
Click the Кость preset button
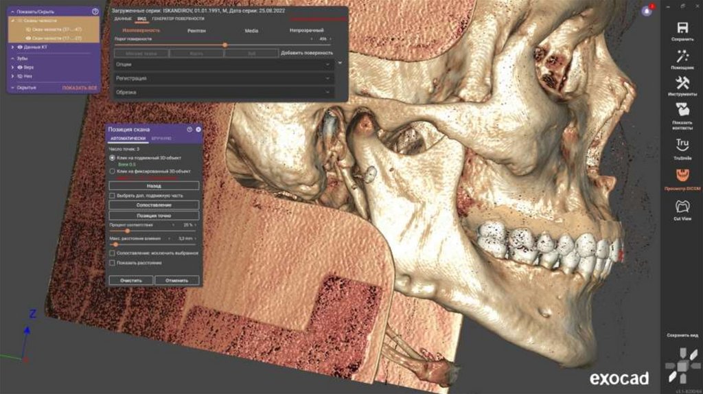coord(196,54)
